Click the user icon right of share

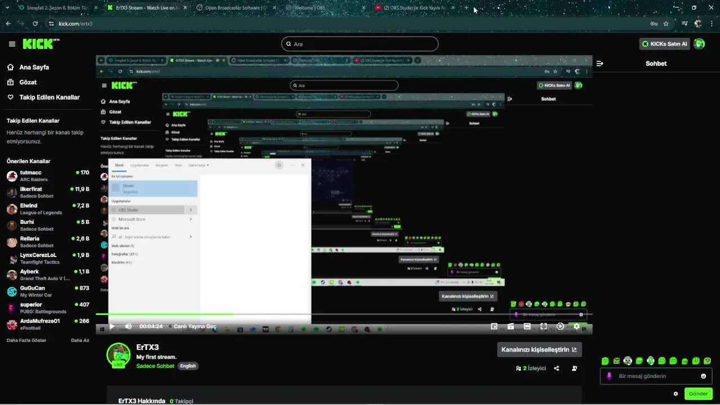[x=574, y=368]
